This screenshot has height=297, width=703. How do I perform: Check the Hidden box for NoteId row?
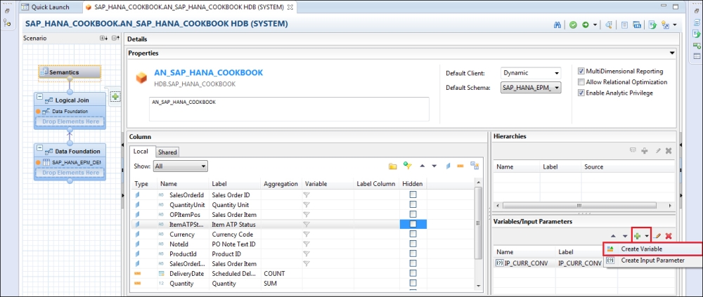click(x=413, y=244)
